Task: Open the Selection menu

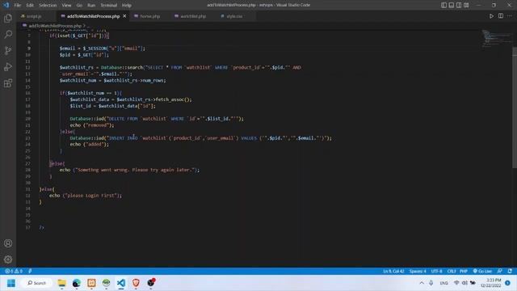Action: (x=48, y=6)
